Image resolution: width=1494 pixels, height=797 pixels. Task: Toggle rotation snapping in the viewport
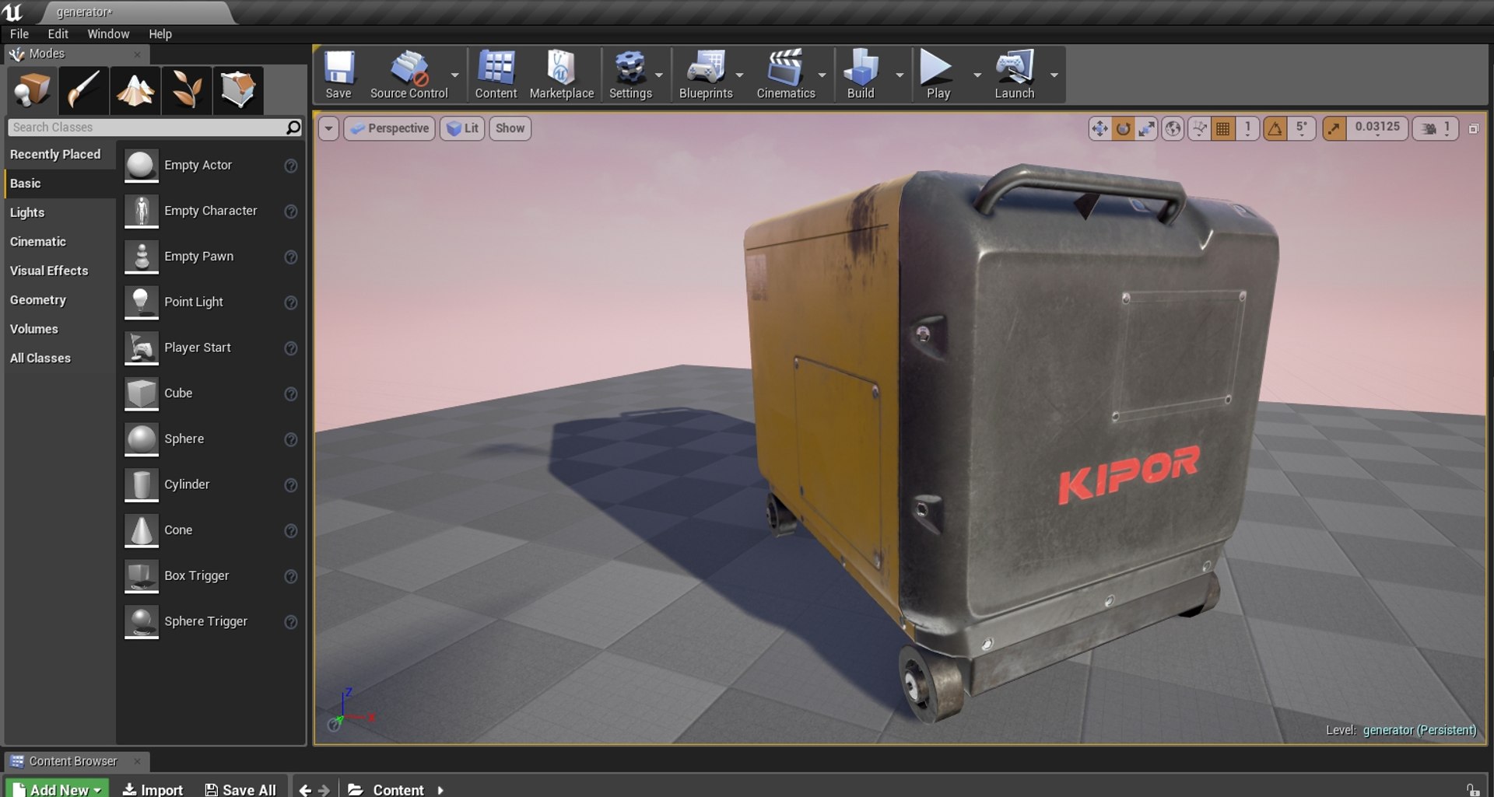(x=1275, y=129)
